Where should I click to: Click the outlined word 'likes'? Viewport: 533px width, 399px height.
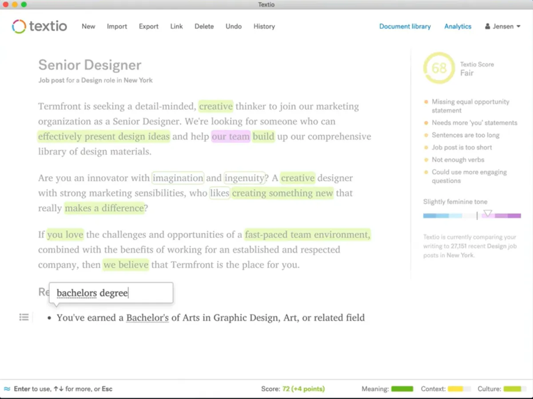click(219, 193)
